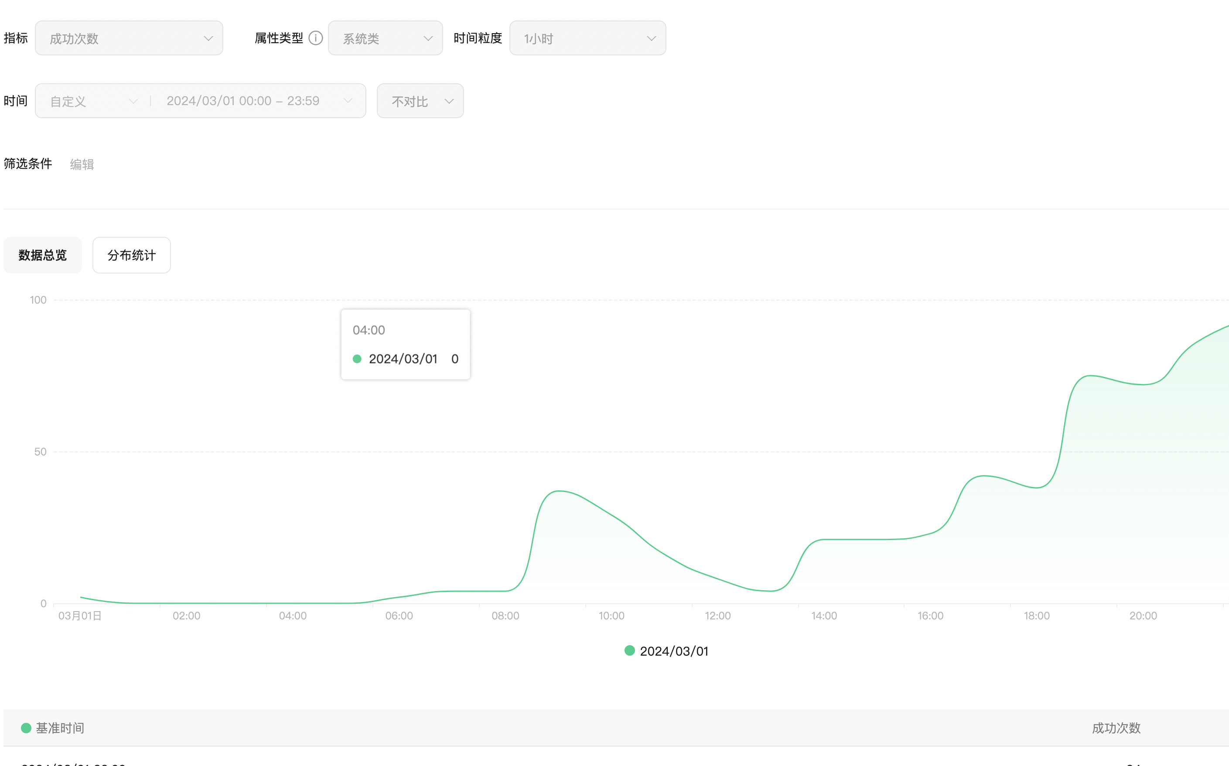Click the 10:00 label on the chart axis
This screenshot has width=1229, height=766.
click(x=611, y=616)
